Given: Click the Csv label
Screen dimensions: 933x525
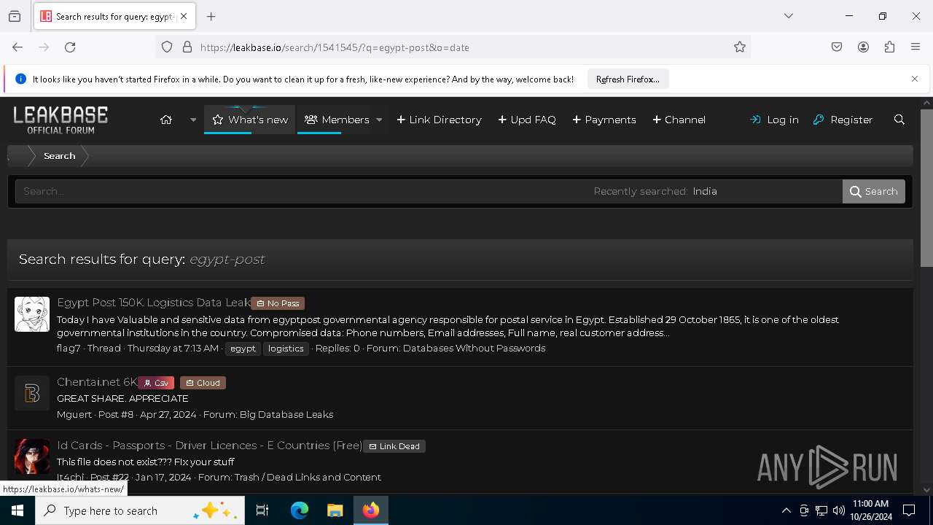Looking at the screenshot, I should [156, 383].
